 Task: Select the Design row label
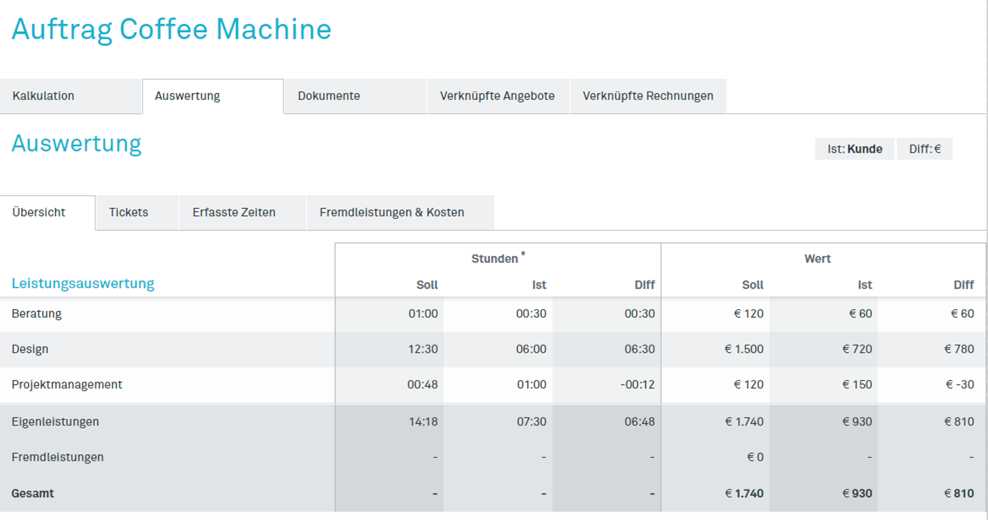(x=30, y=350)
